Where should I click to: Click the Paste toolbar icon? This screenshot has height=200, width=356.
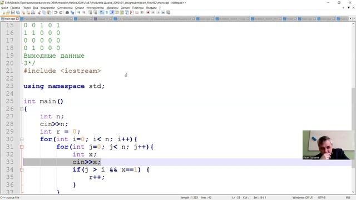(49, 12)
